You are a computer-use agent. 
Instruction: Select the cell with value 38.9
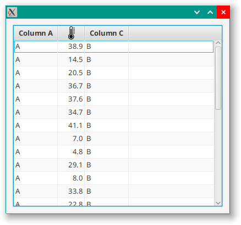tap(71, 47)
